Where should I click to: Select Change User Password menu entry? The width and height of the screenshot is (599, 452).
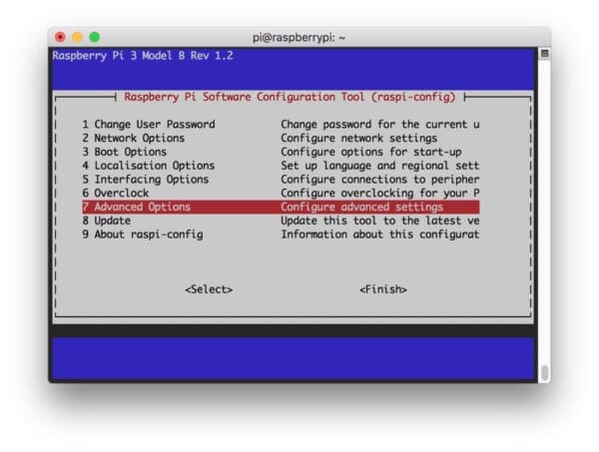pyautogui.click(x=148, y=125)
